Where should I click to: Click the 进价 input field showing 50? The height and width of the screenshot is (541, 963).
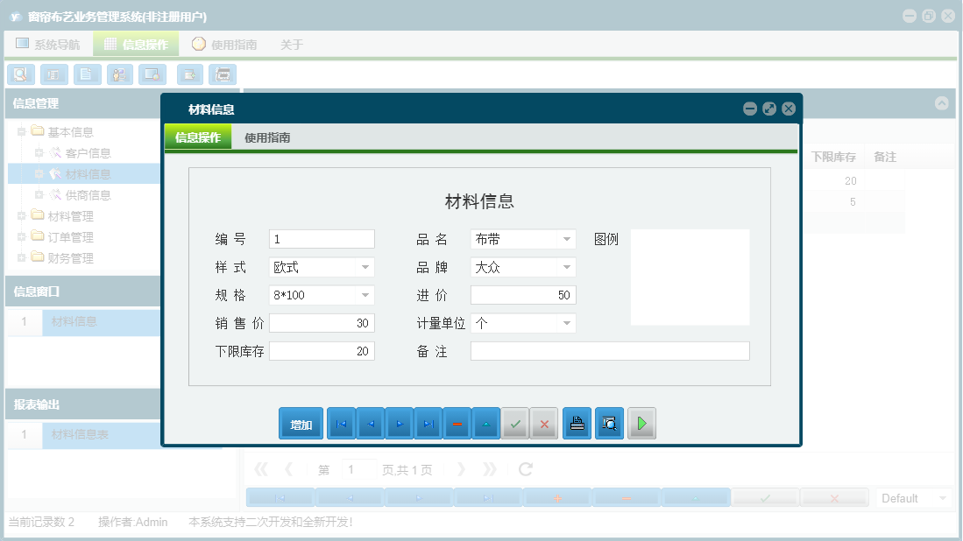click(523, 295)
